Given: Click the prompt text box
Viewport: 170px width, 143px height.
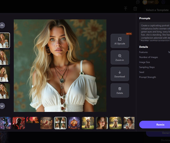Looking at the screenshot, I should click(155, 31).
